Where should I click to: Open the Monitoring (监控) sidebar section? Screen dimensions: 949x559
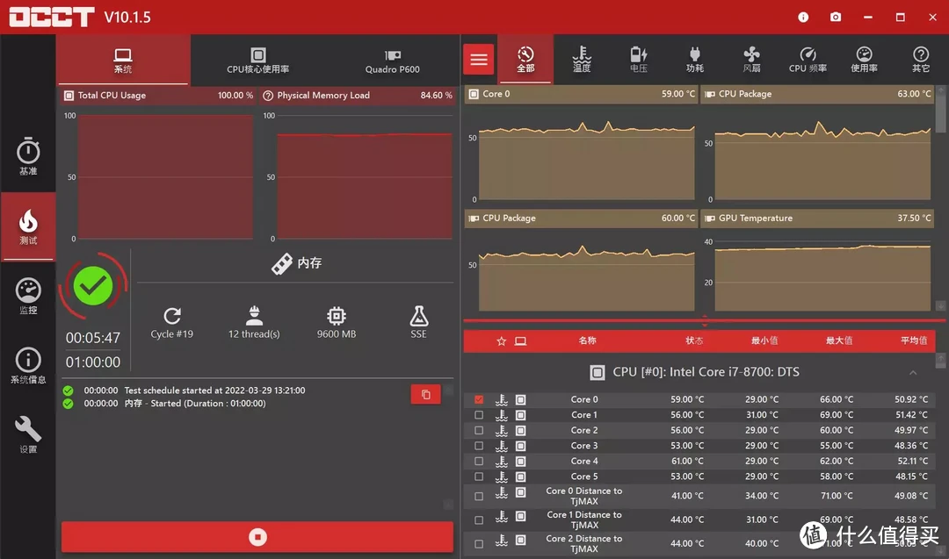tap(28, 296)
